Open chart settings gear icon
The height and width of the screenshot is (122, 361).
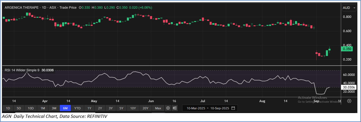[168, 108]
